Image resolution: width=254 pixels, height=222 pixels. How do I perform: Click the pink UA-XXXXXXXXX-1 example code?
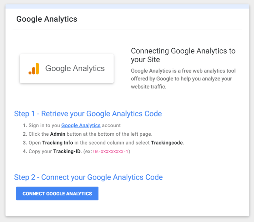pos(111,152)
